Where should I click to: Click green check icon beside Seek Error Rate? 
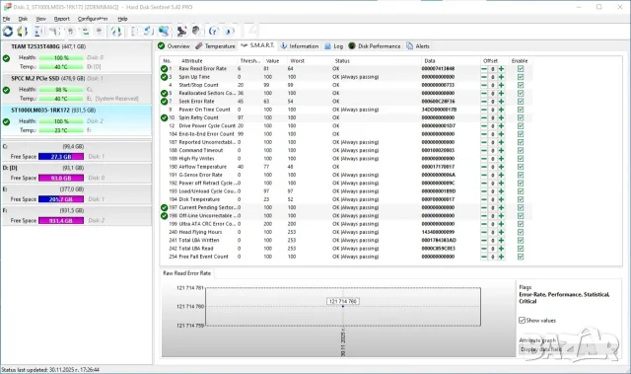[164, 101]
